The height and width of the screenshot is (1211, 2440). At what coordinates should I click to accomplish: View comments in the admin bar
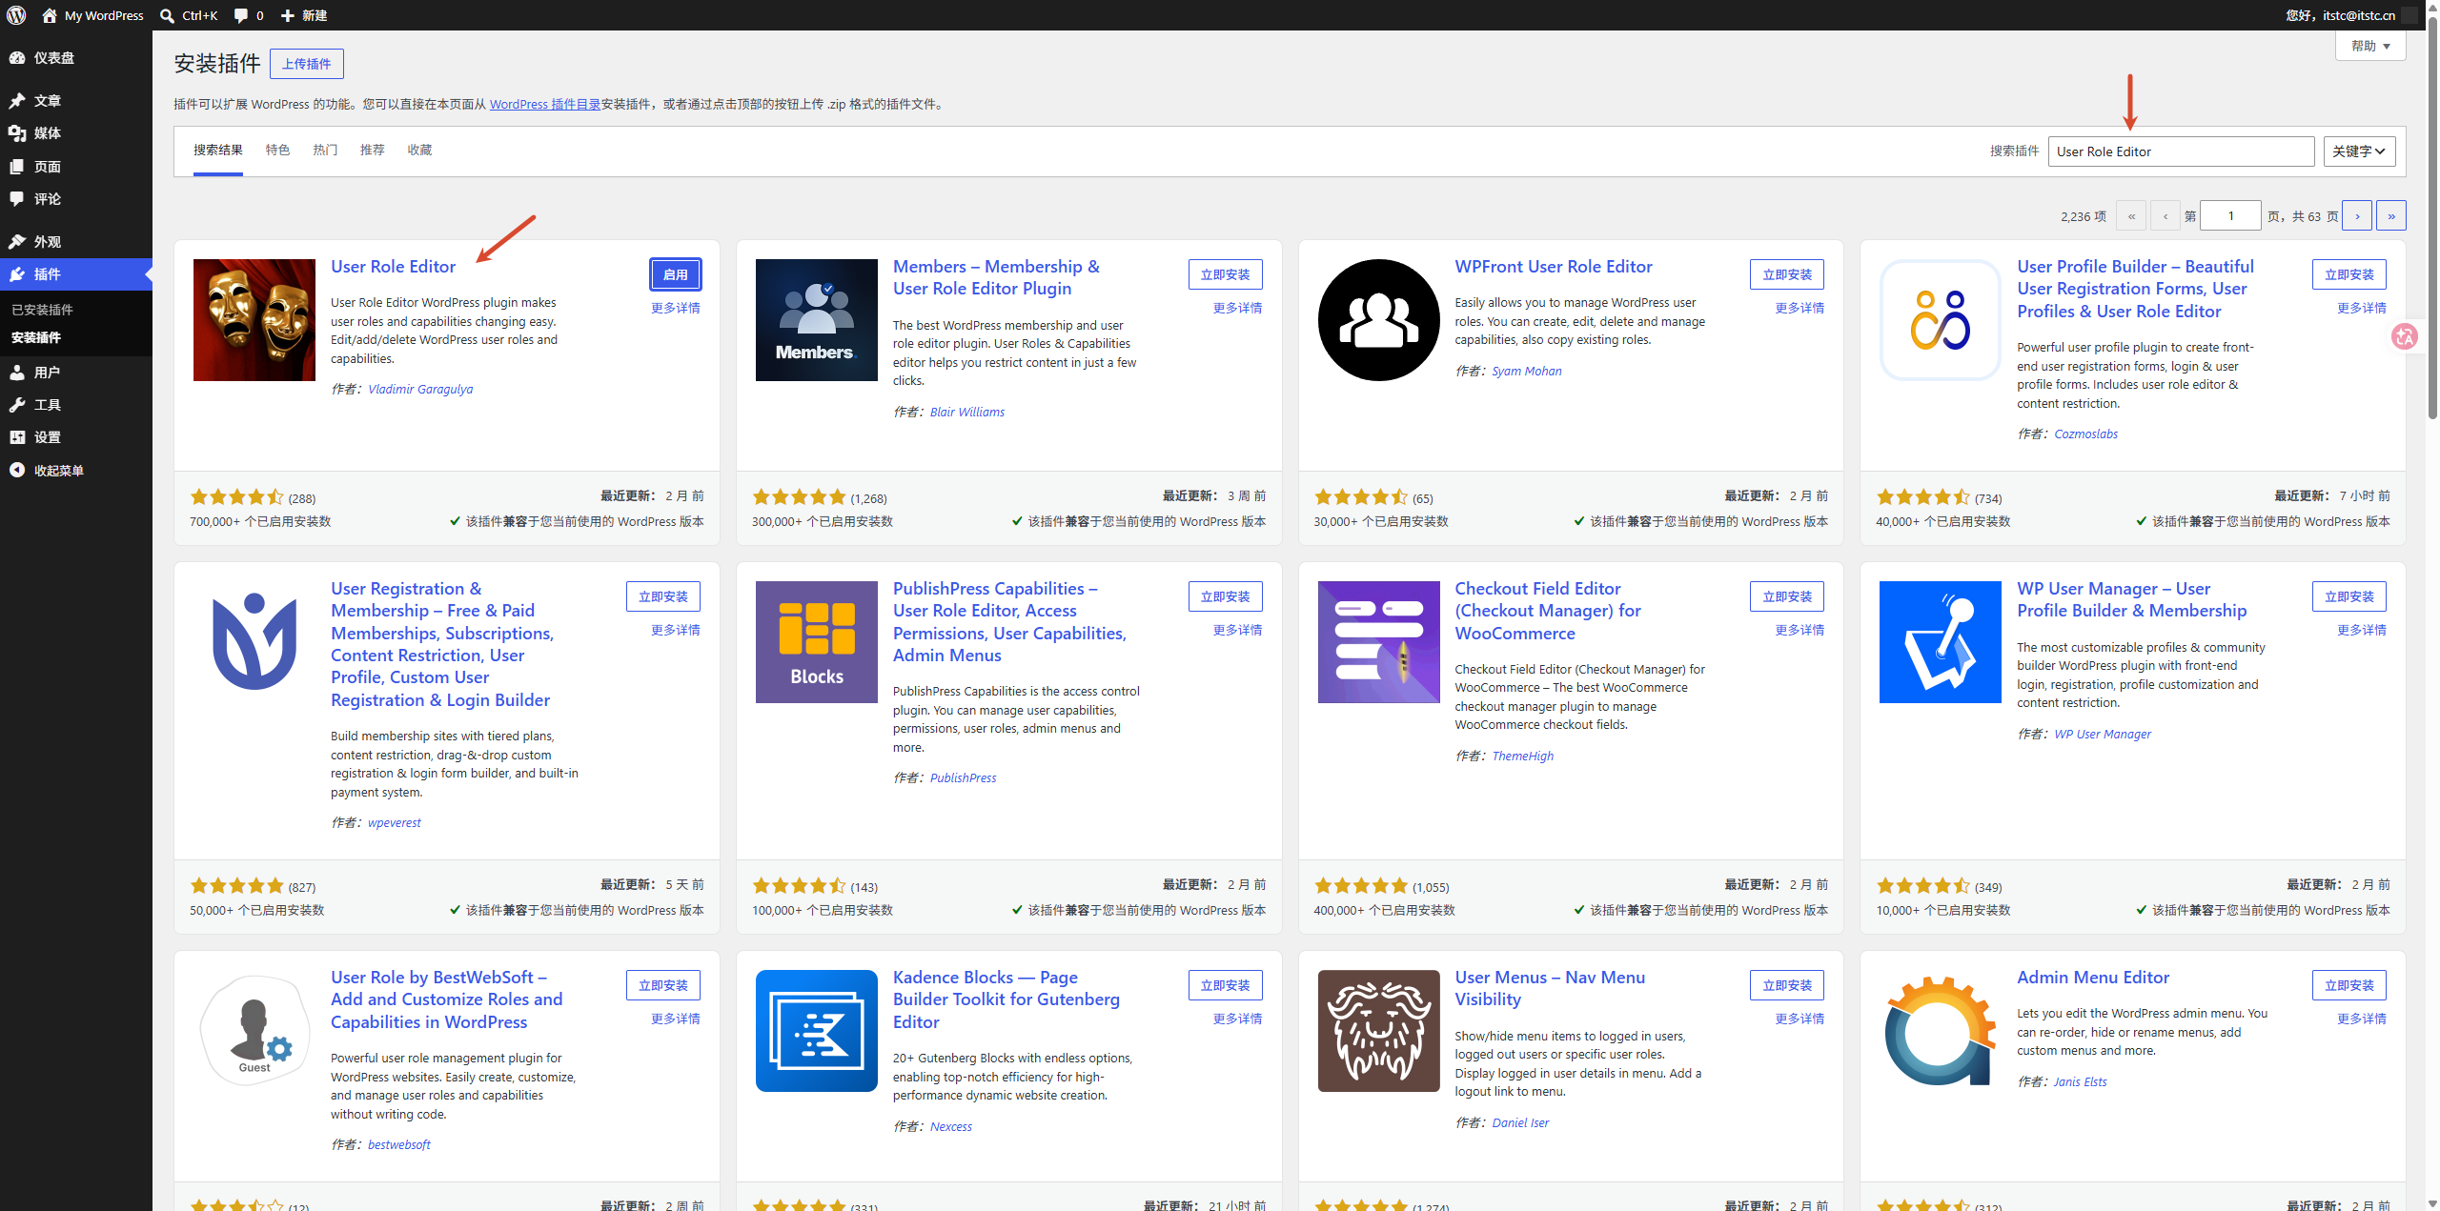click(249, 15)
